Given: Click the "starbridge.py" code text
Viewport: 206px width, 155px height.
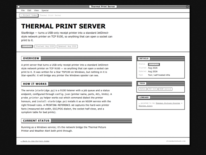Looking at the screenshot, I should [x=45, y=90].
